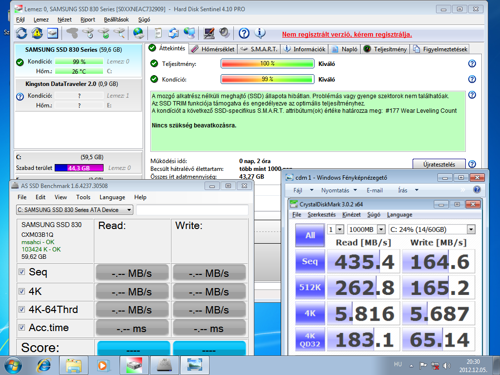Uncheck the Seq test checkbox in AS SSD
Image resolution: width=500 pixels, height=375 pixels.
[x=21, y=271]
